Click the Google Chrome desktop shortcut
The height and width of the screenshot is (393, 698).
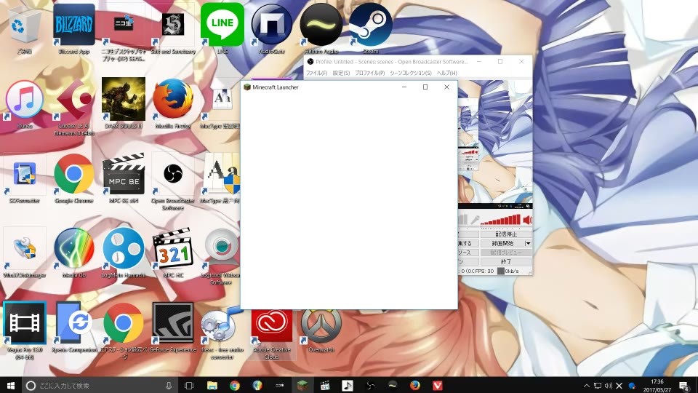click(x=74, y=178)
